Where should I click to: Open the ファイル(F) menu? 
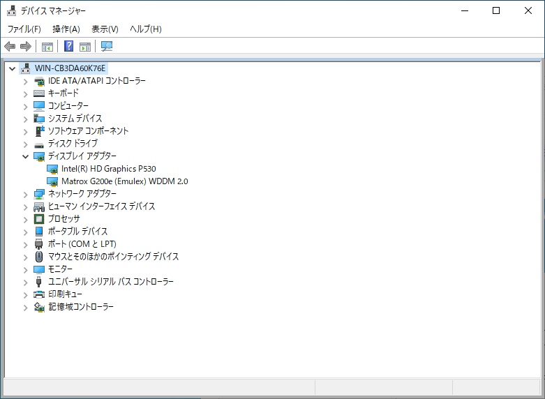click(x=24, y=29)
